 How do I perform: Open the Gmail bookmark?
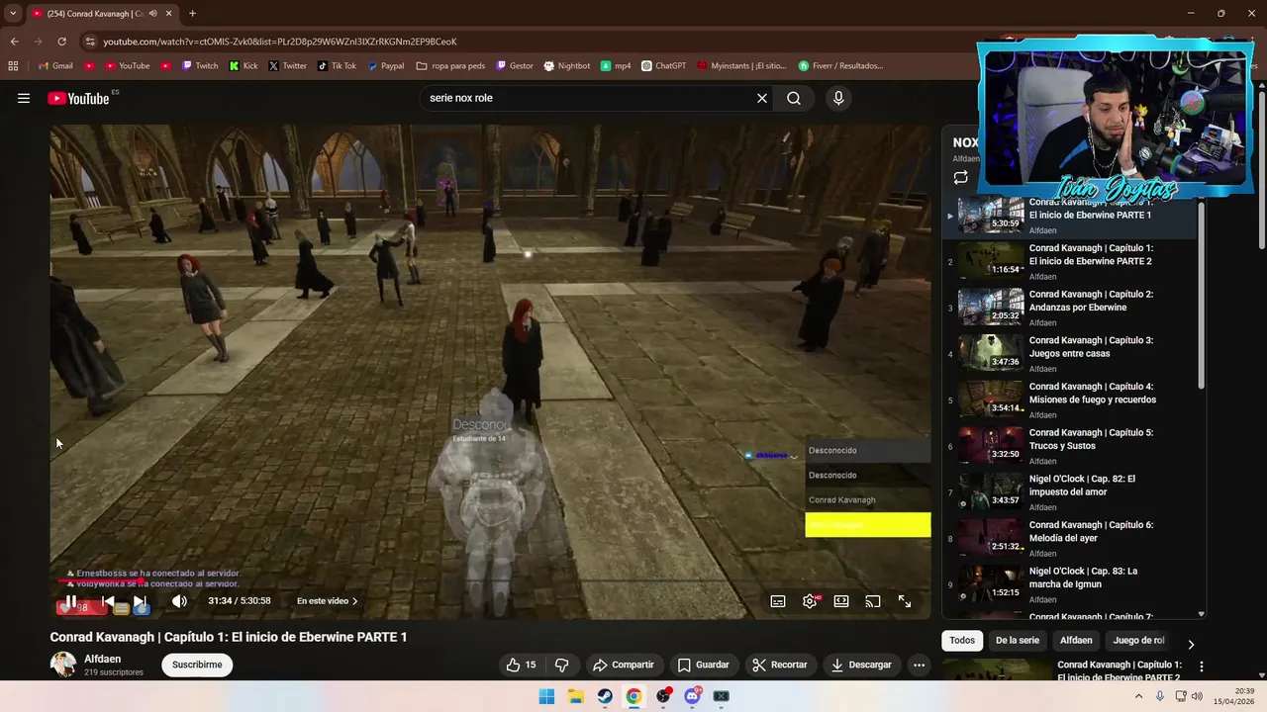click(x=55, y=66)
